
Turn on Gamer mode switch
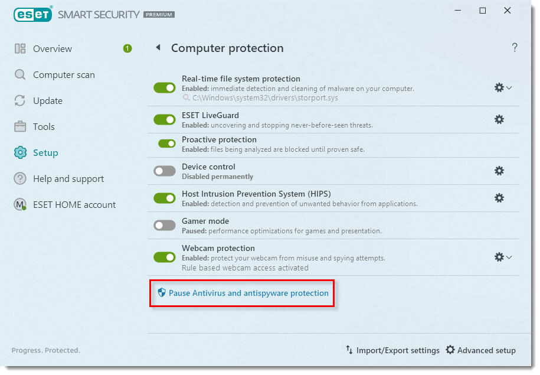[x=165, y=225]
